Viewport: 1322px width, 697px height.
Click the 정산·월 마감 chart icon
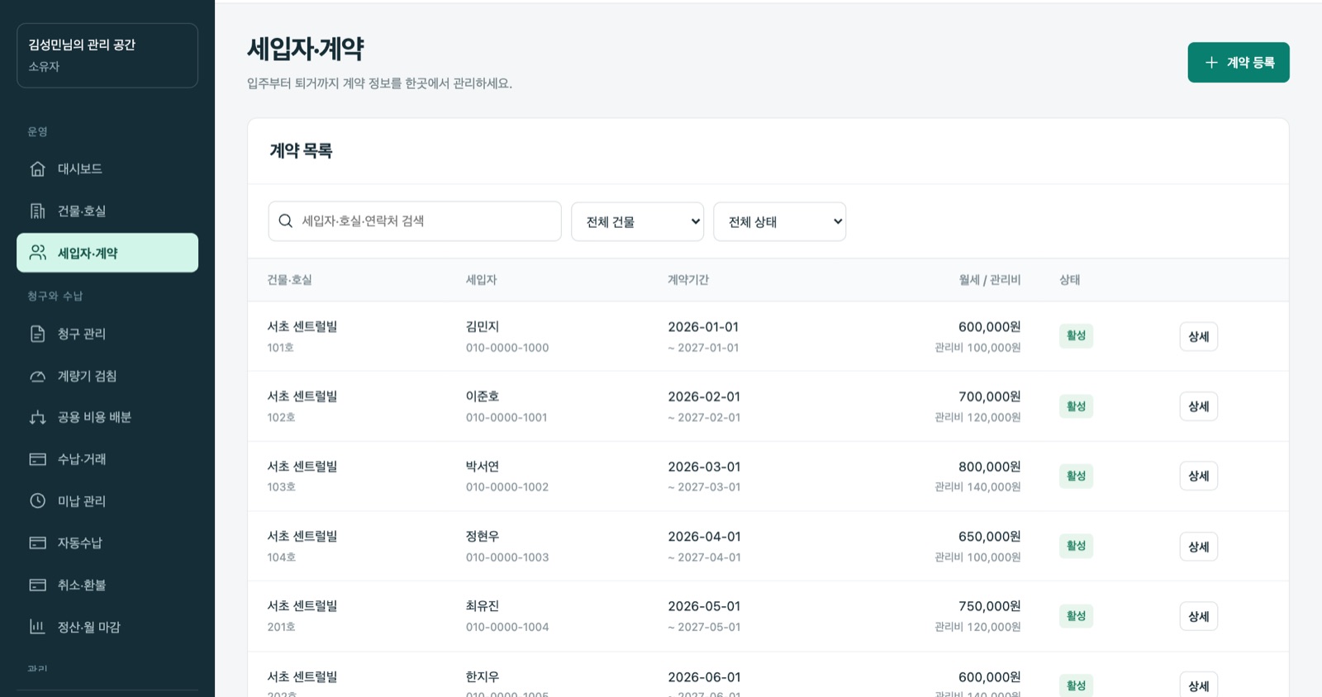(37, 627)
